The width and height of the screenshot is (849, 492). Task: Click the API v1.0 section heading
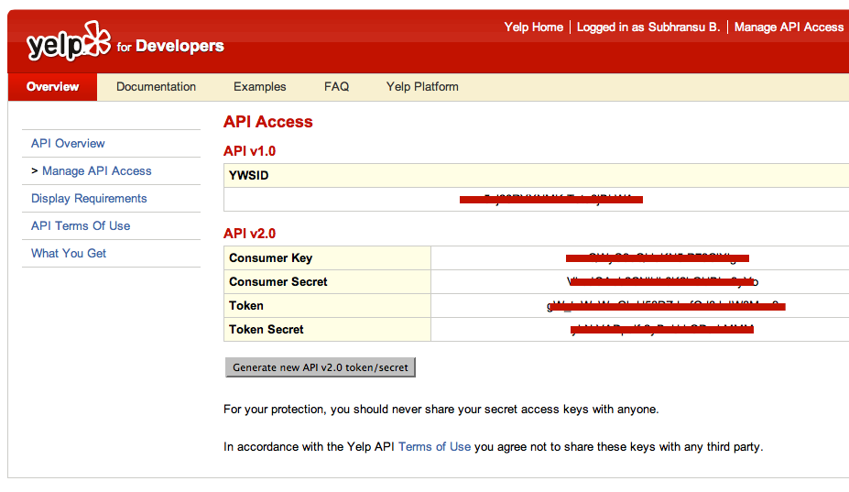(250, 150)
